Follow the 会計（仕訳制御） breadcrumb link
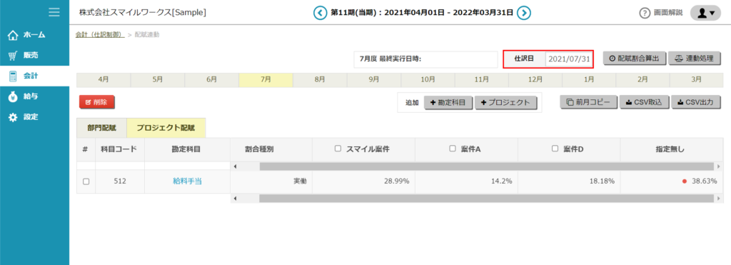731x265 pixels. coord(100,34)
